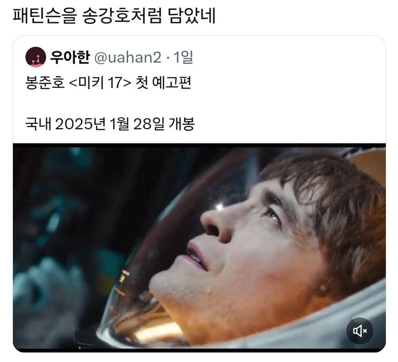Screen dimensions: 398x362
Task: Click the word 봉준호 in the quoted post
Action: [45, 83]
